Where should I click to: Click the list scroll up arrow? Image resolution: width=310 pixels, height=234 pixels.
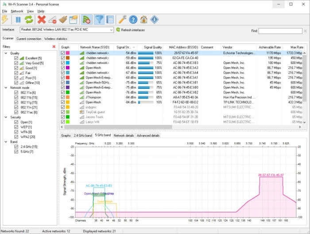tap(305, 53)
